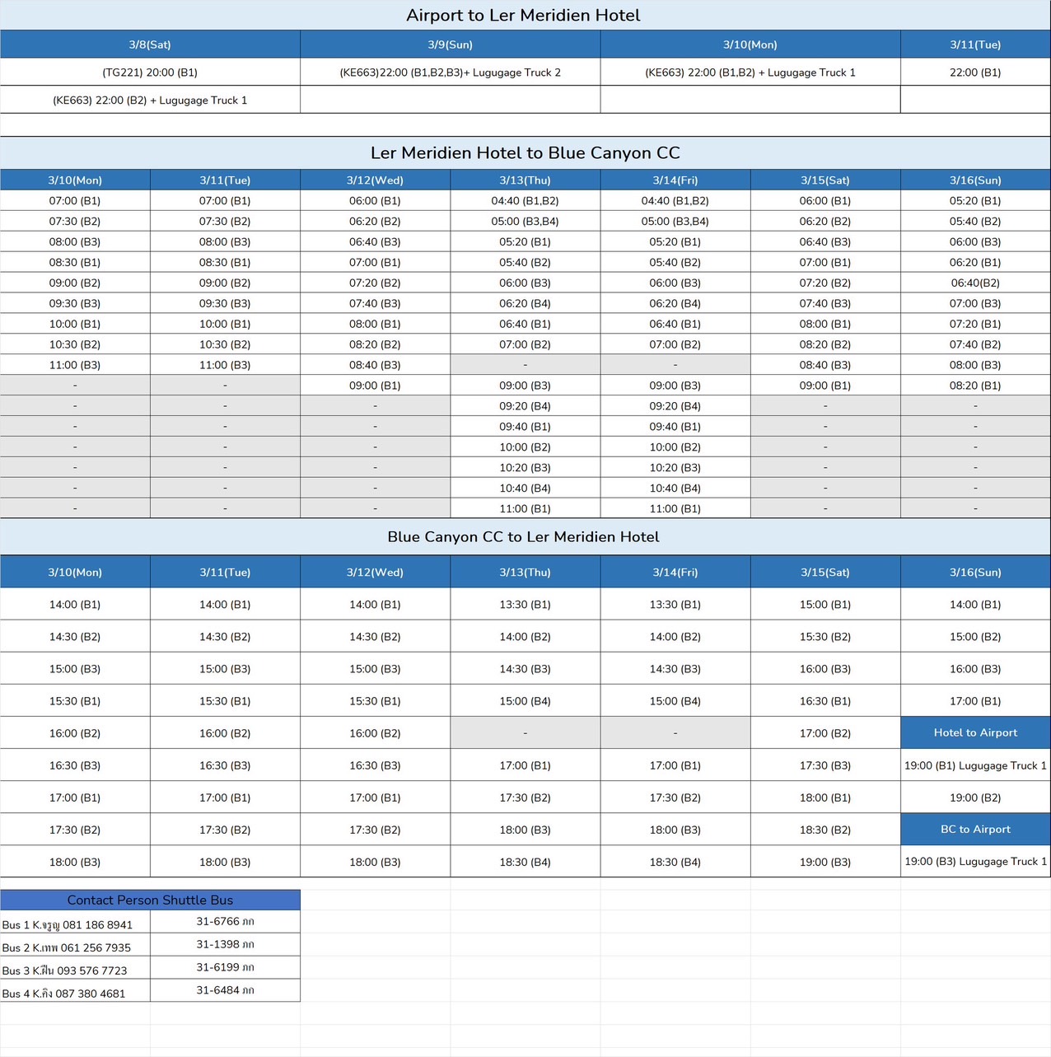This screenshot has width=1051, height=1057.
Task: Click the "08:20 (B1)" cell
Action: pyautogui.click(x=975, y=386)
